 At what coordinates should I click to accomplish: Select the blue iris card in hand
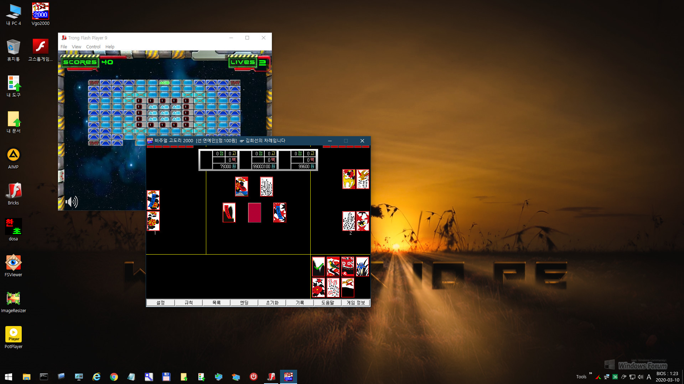tap(362, 267)
